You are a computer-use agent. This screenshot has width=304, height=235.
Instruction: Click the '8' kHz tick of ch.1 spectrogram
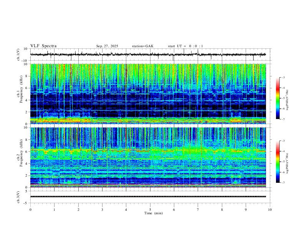click(x=26, y=76)
